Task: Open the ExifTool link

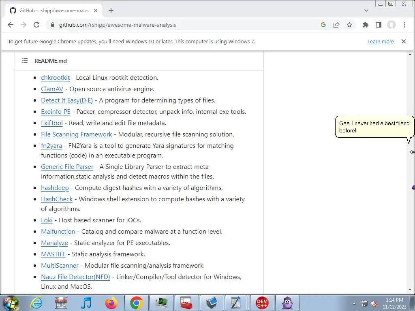Action: (52, 123)
